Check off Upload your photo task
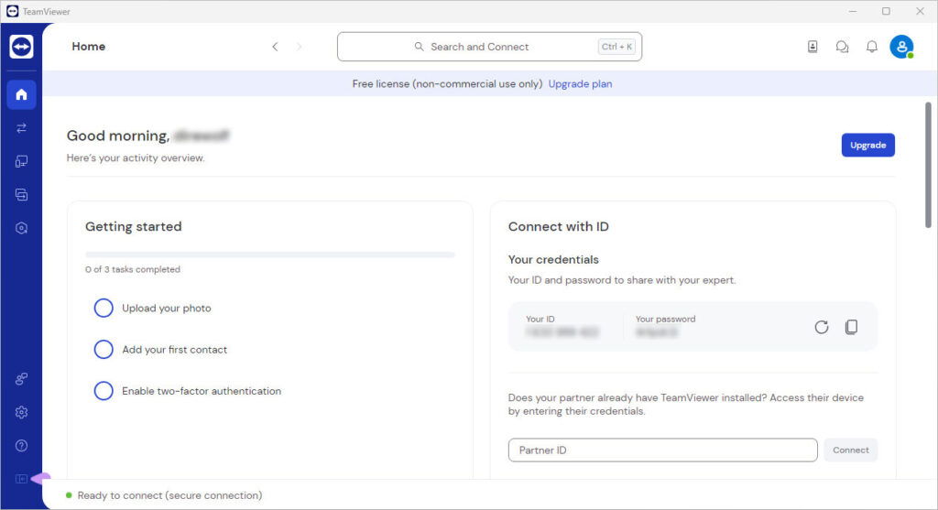This screenshot has height=510, width=938. click(104, 308)
